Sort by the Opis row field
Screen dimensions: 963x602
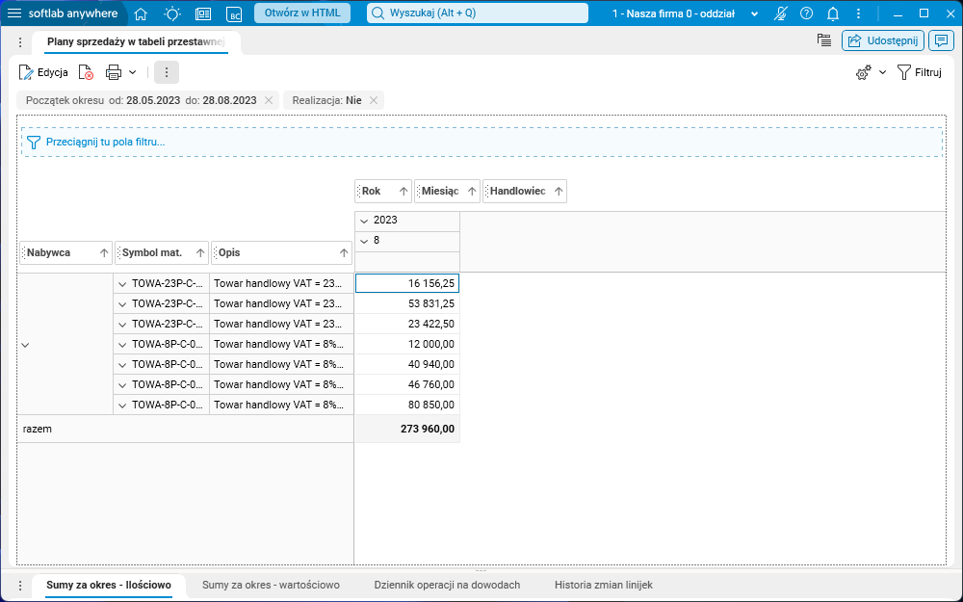point(281,252)
